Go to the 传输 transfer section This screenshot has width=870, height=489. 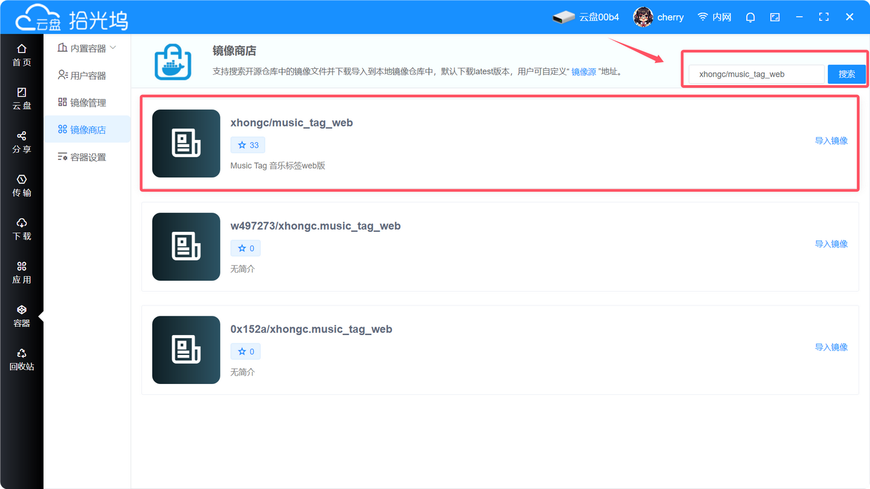pyautogui.click(x=22, y=185)
